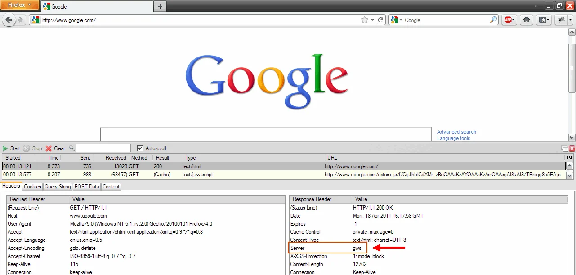Switch to the Headers tab
The height and width of the screenshot is (275, 576).
point(11,186)
